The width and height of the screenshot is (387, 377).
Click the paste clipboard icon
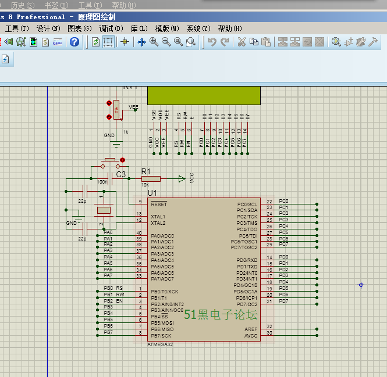coord(266,42)
